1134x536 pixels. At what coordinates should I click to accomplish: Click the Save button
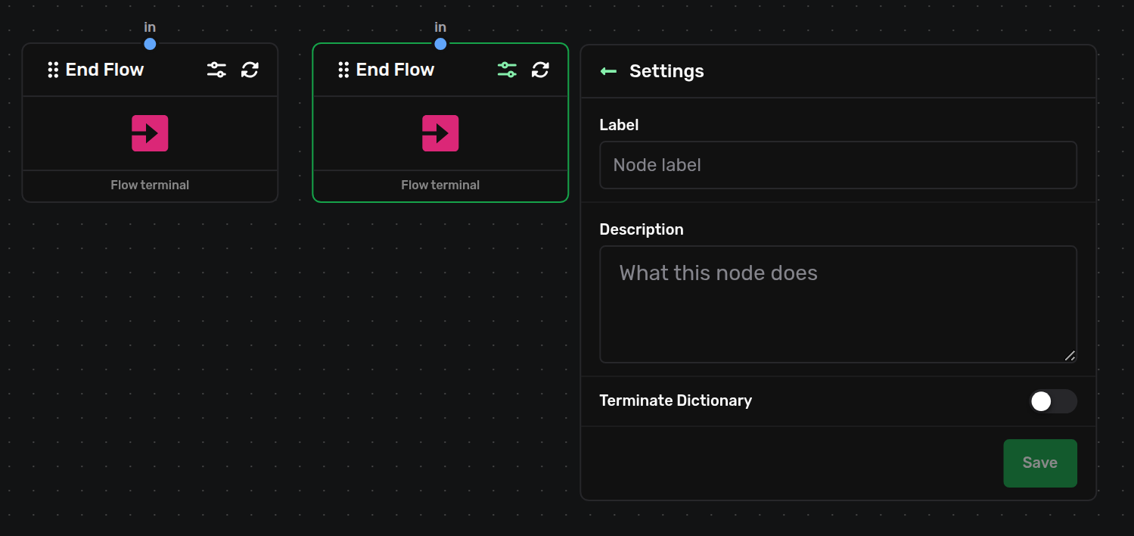pyautogui.click(x=1040, y=463)
